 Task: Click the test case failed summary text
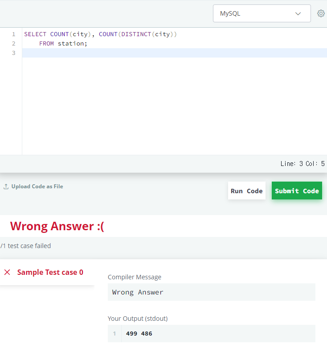tap(25, 246)
